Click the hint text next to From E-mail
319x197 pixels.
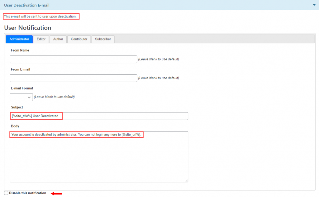coord(159,78)
